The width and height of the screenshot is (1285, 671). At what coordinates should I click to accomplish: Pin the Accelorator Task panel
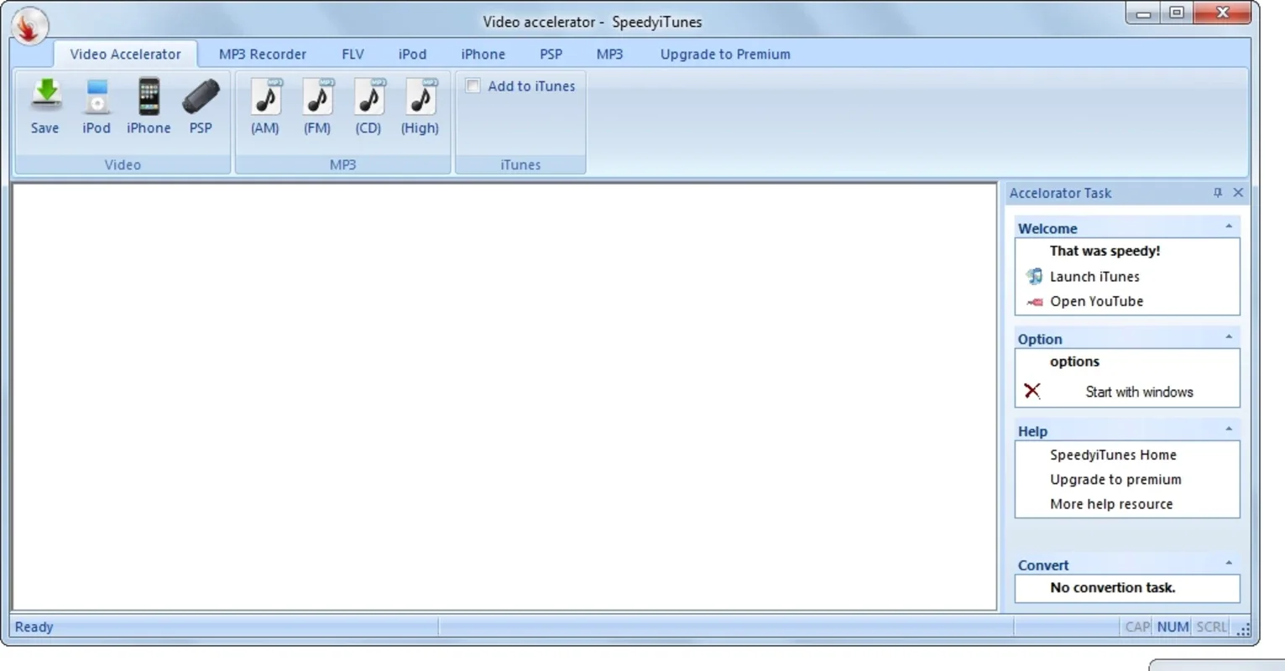click(1217, 193)
